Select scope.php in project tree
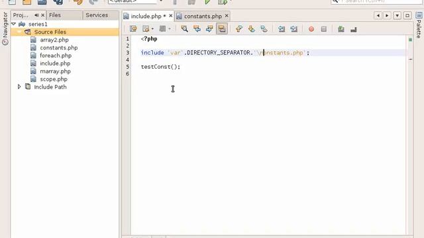The height and width of the screenshot is (238, 424). point(54,79)
